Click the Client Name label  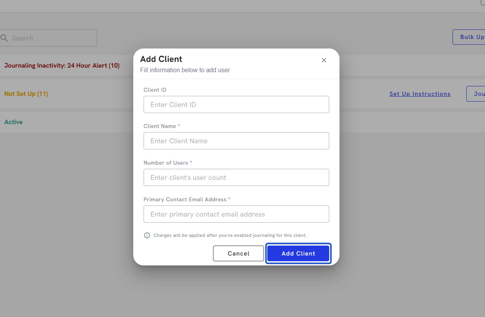point(160,126)
